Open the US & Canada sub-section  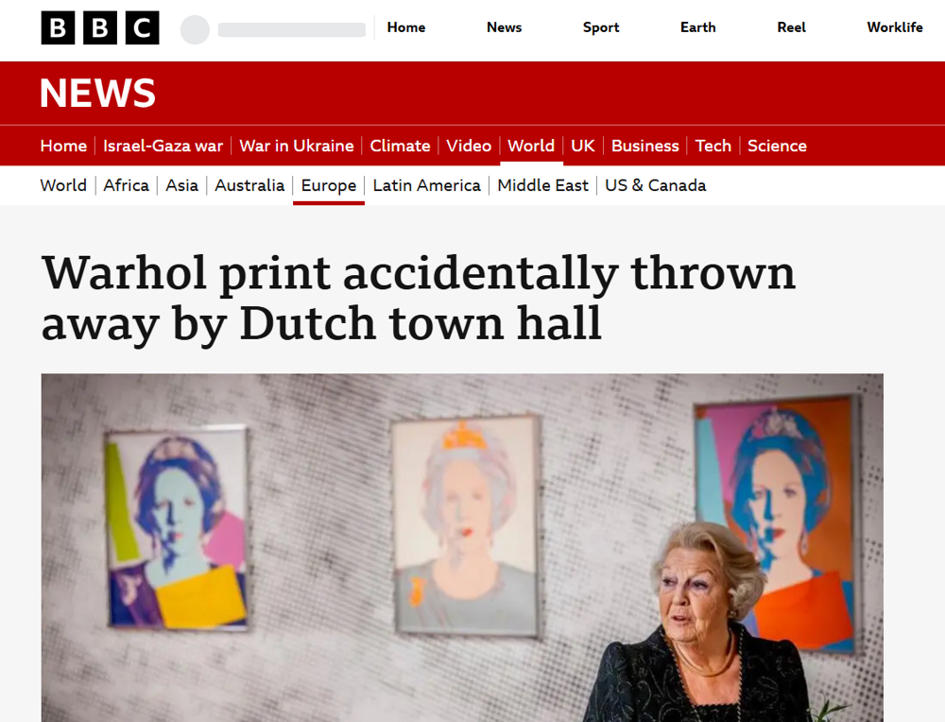[x=655, y=185]
